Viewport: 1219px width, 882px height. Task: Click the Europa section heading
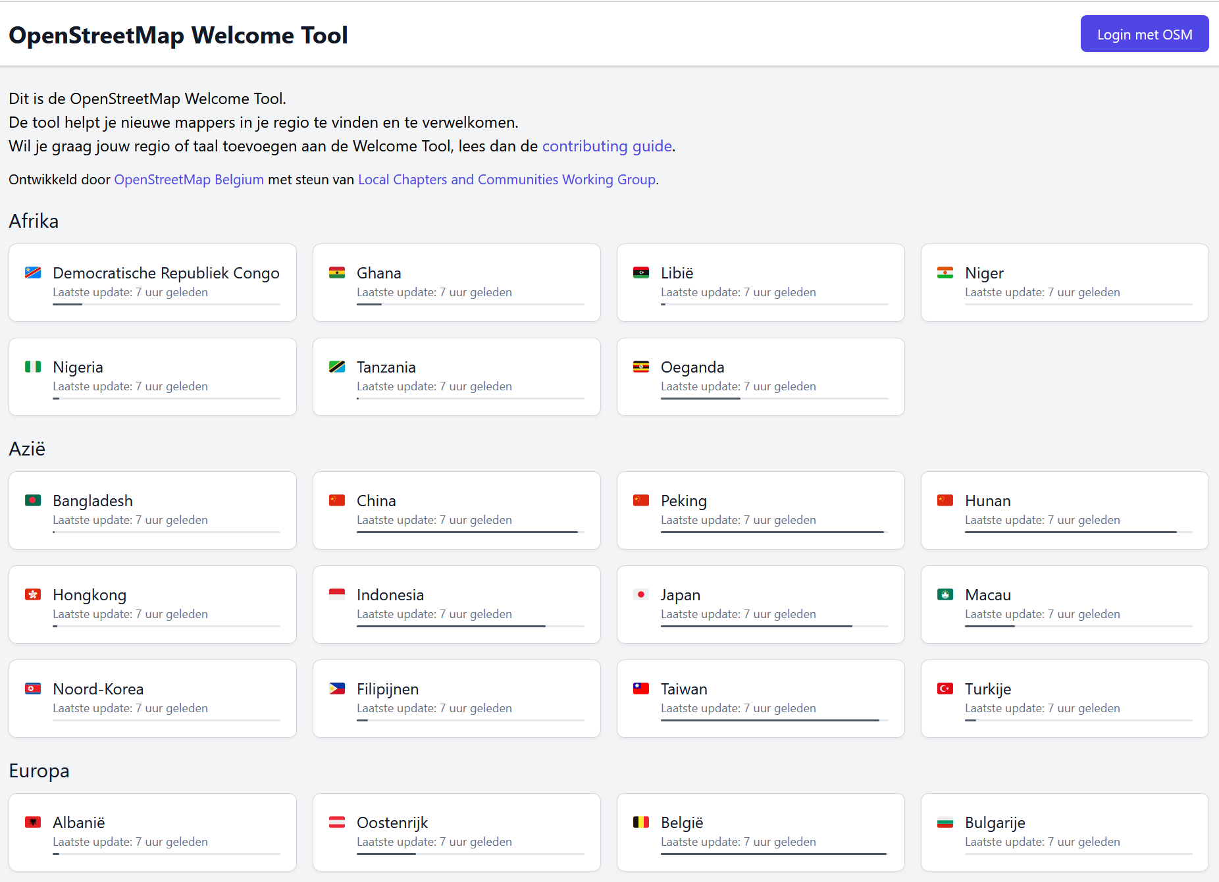tap(39, 771)
